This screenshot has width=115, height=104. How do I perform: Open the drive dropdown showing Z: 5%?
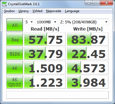84,22
